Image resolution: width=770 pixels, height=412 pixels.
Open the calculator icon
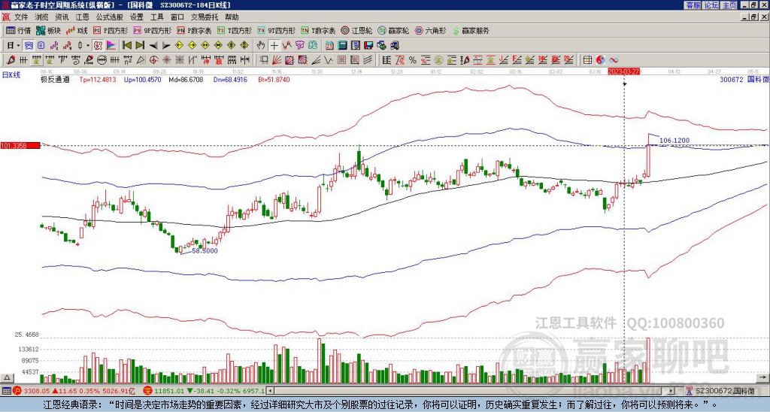point(342,46)
